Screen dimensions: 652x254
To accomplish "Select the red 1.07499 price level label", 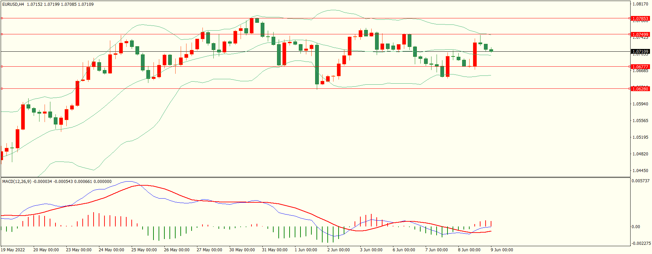I will pyautogui.click(x=640, y=35).
